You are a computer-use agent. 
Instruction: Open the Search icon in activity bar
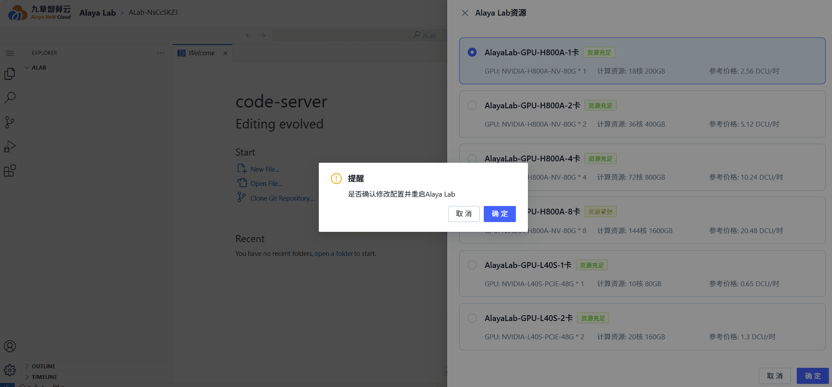(x=10, y=98)
